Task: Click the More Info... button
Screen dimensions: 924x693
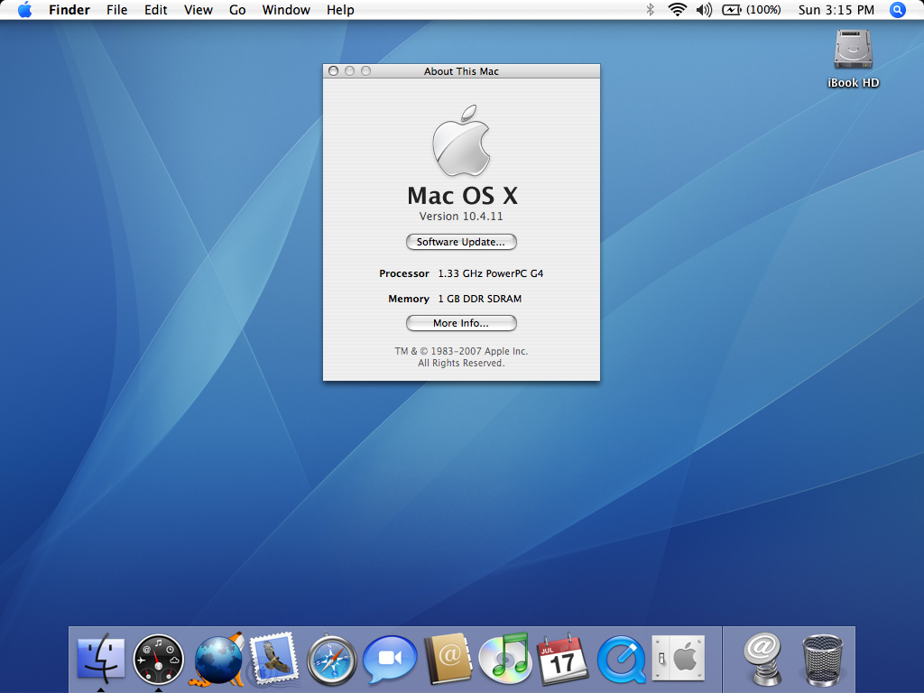Action: point(461,323)
